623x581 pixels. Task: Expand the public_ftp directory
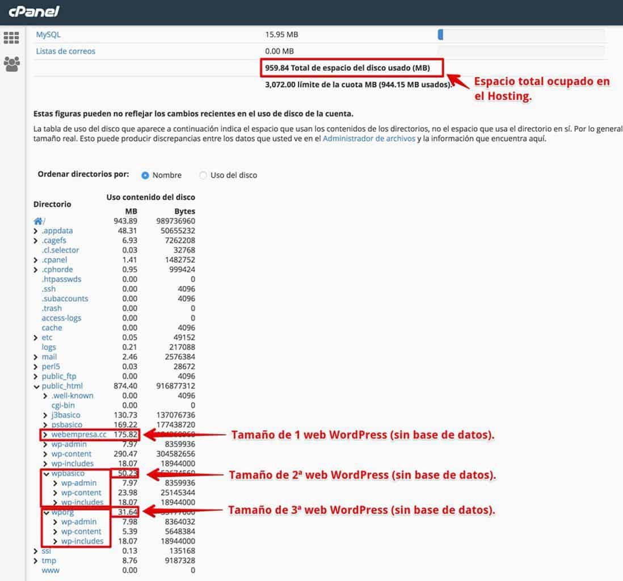point(36,376)
